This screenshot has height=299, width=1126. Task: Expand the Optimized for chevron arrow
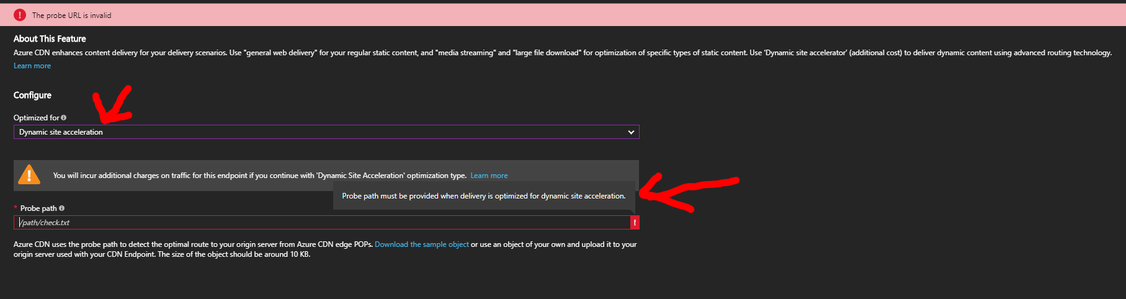631,132
